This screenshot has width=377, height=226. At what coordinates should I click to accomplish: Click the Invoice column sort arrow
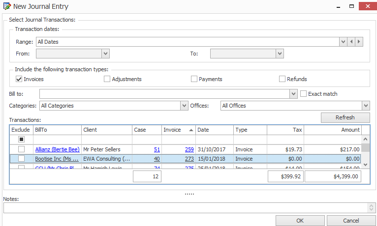pos(190,130)
